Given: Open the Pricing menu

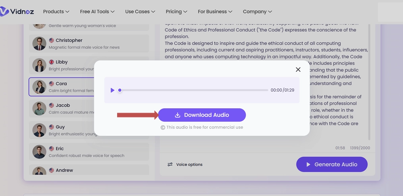Looking at the screenshot, I should tap(176, 12).
